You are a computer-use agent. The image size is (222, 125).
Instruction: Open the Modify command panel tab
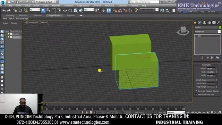point(200,23)
